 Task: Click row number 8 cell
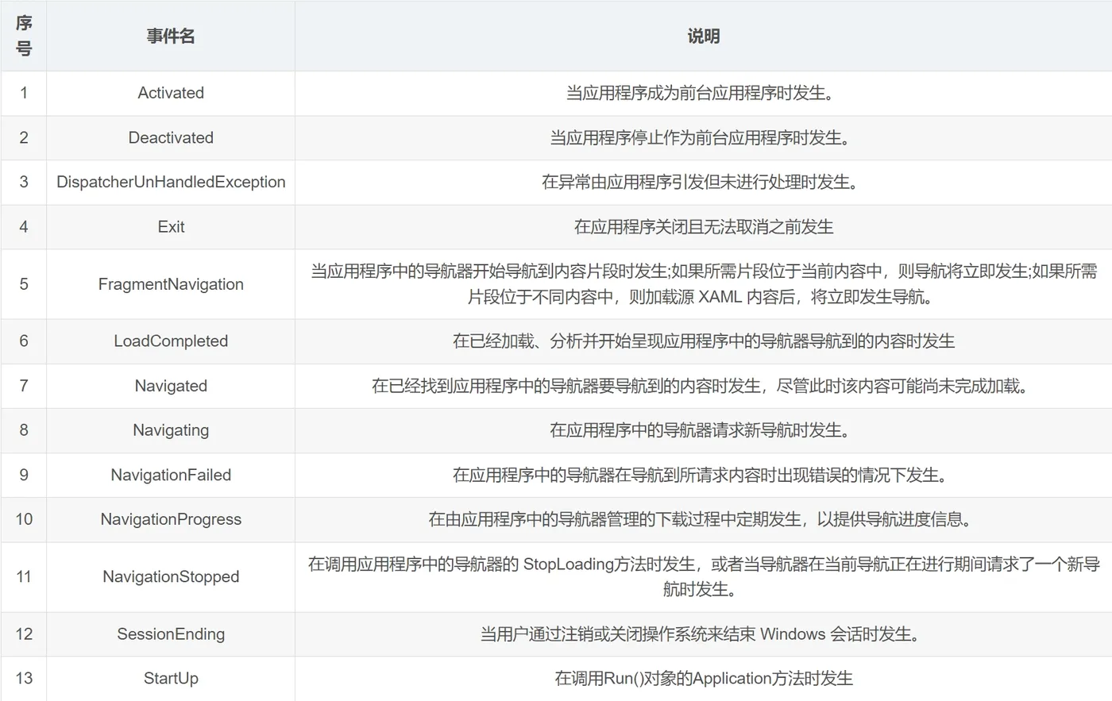pos(24,430)
